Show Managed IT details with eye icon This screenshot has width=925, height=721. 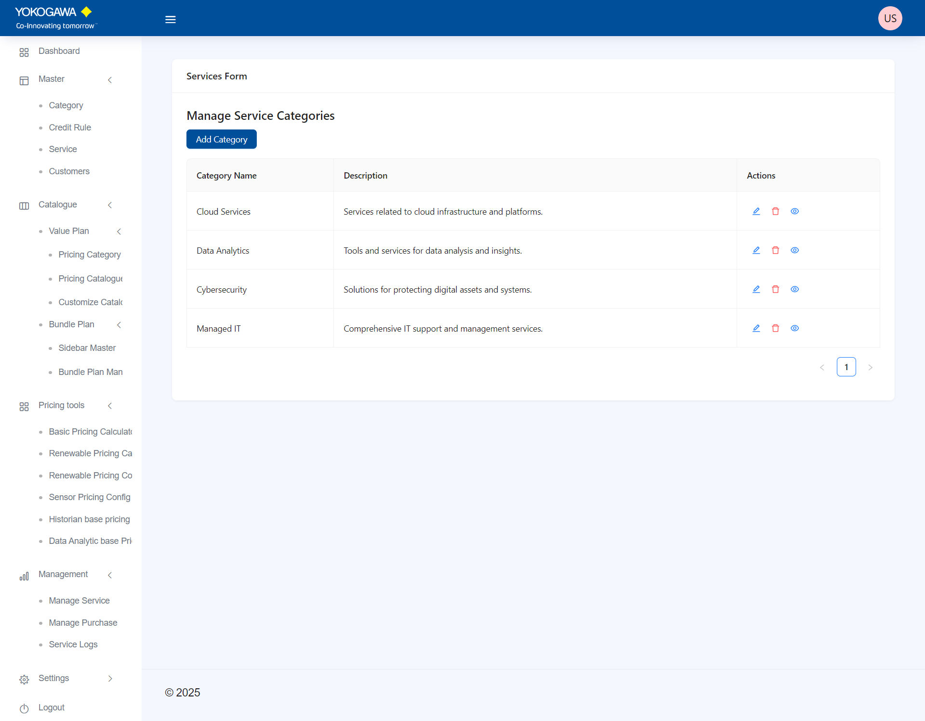click(794, 328)
